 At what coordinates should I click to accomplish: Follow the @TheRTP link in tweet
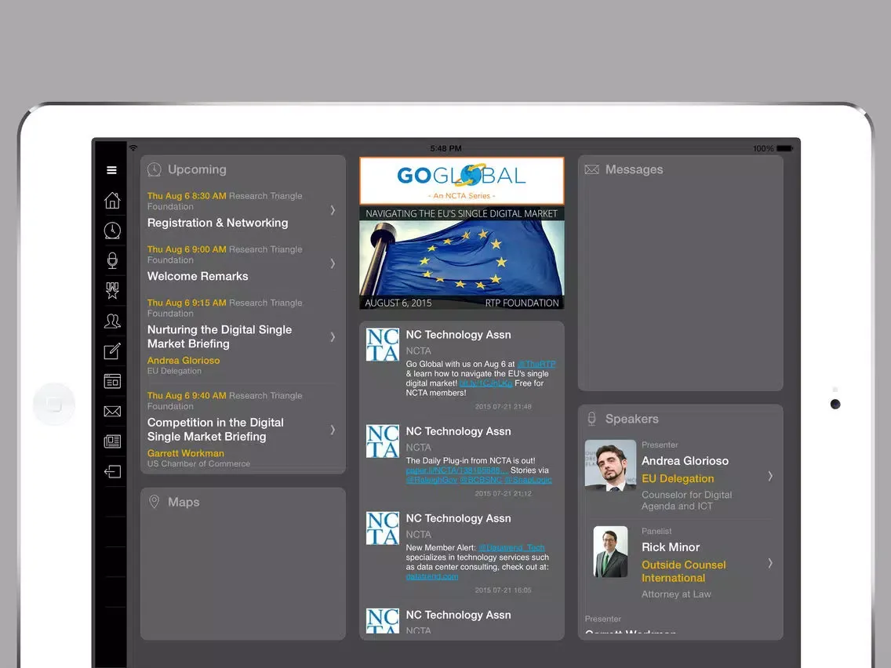point(536,364)
